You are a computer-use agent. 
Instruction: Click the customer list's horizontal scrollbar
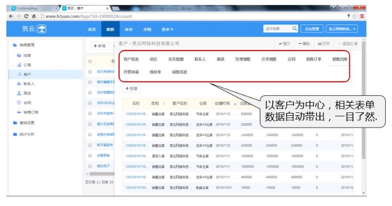coord(102,174)
